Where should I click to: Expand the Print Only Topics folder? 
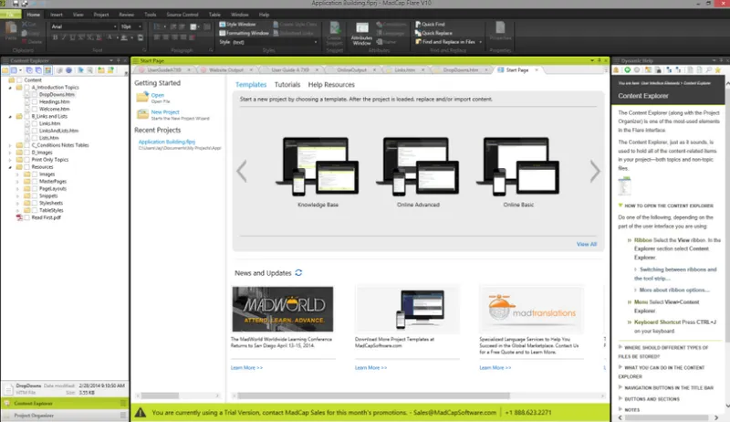click(10, 160)
